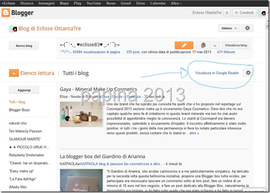Image resolution: width=270 pixels, height=193 pixels.
Task: Click the Condividi share button
Action: (244, 13)
